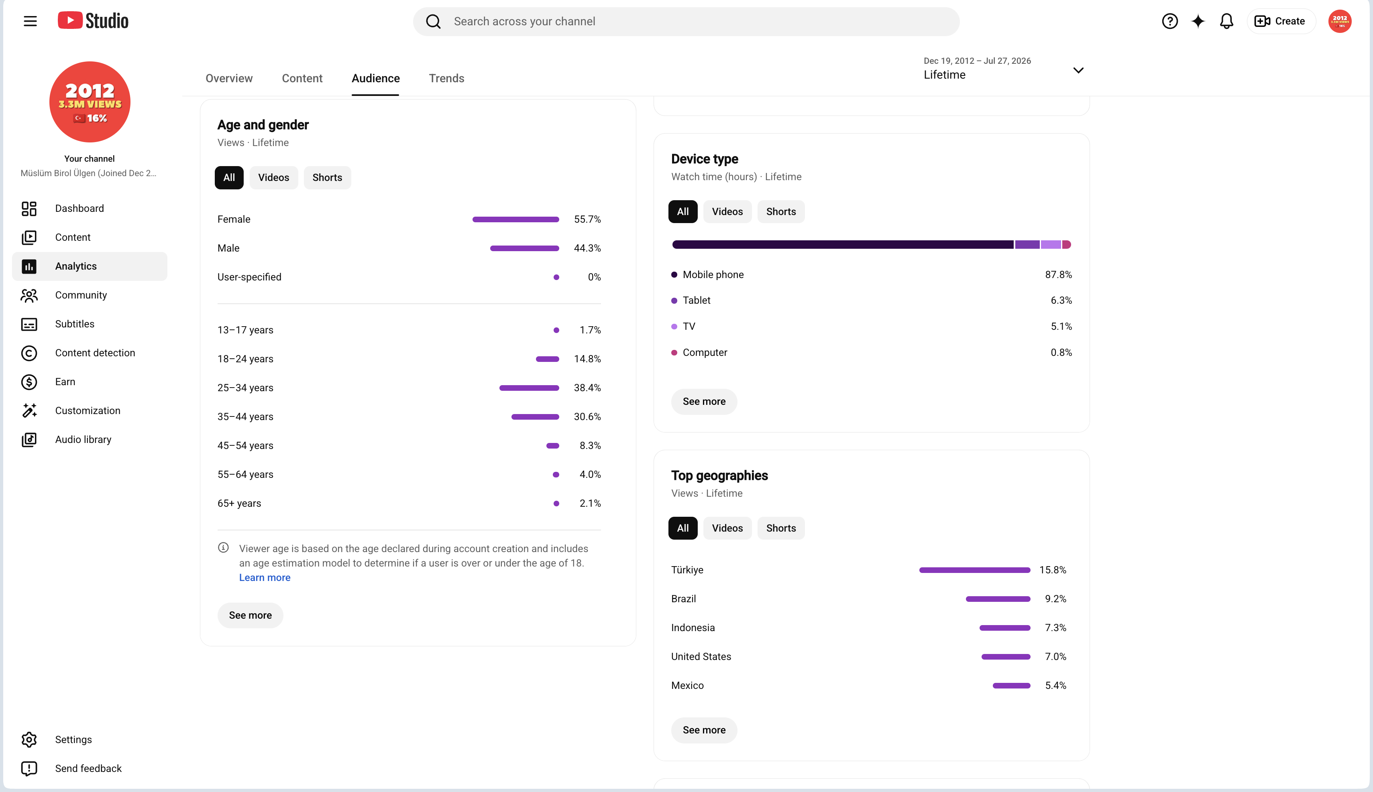
Task: Click the Türkiye geography row label
Action: click(687, 570)
